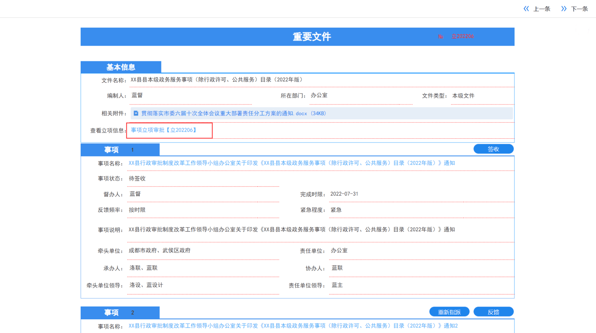Click the 协办人 value 蓝联
This screenshot has width=596, height=333.
point(337,268)
